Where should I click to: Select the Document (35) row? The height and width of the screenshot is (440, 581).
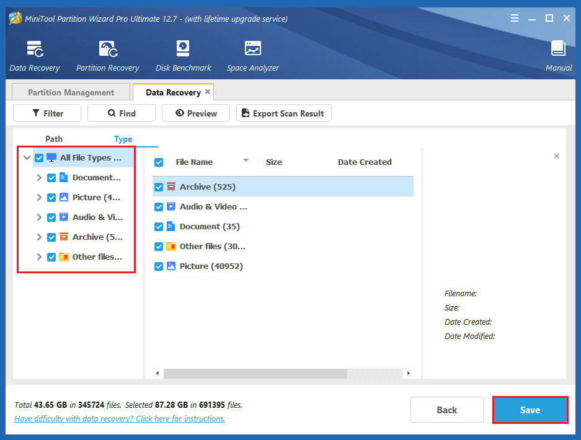point(283,226)
